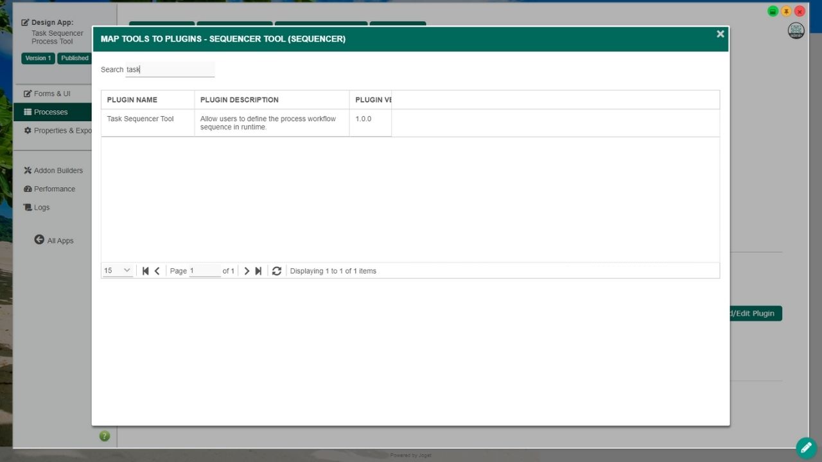Click the floating pencil edit icon
822x462 pixels.
pyautogui.click(x=806, y=447)
